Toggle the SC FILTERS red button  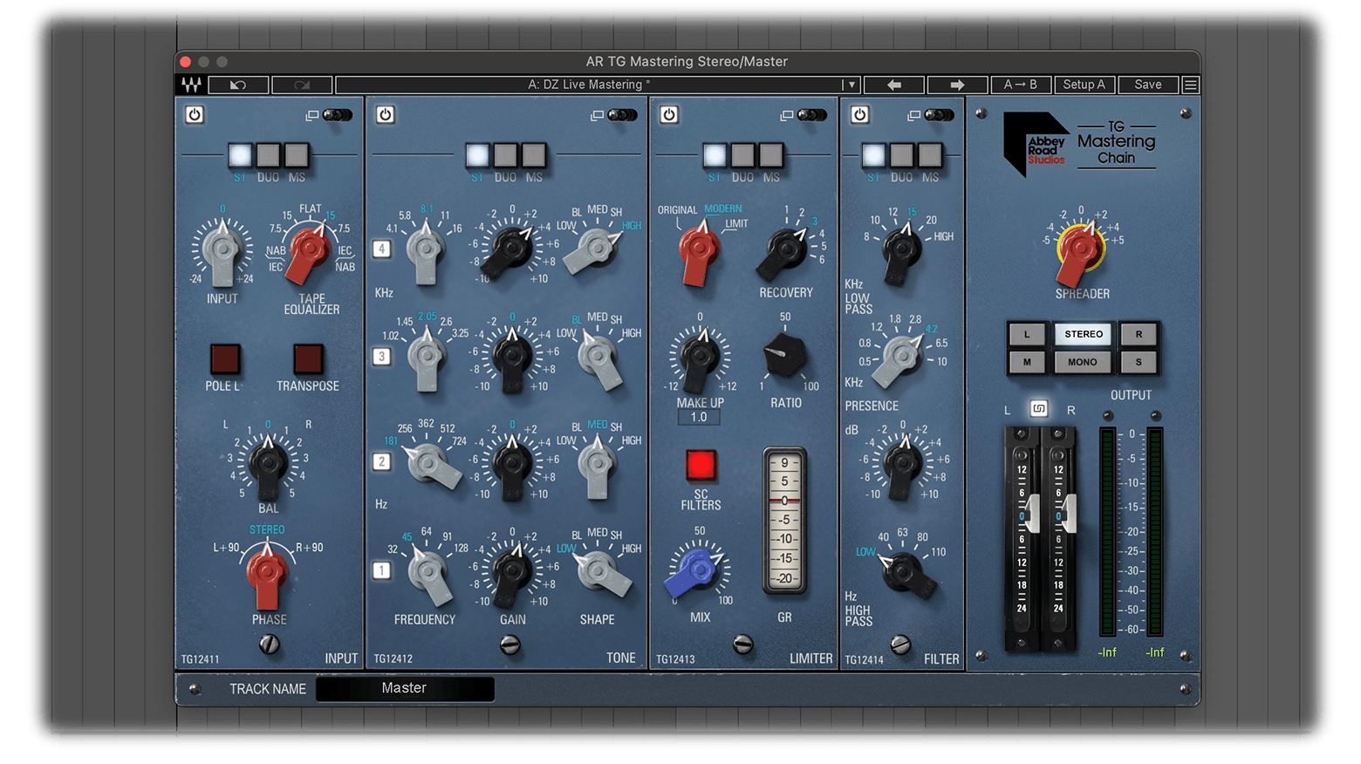[701, 465]
